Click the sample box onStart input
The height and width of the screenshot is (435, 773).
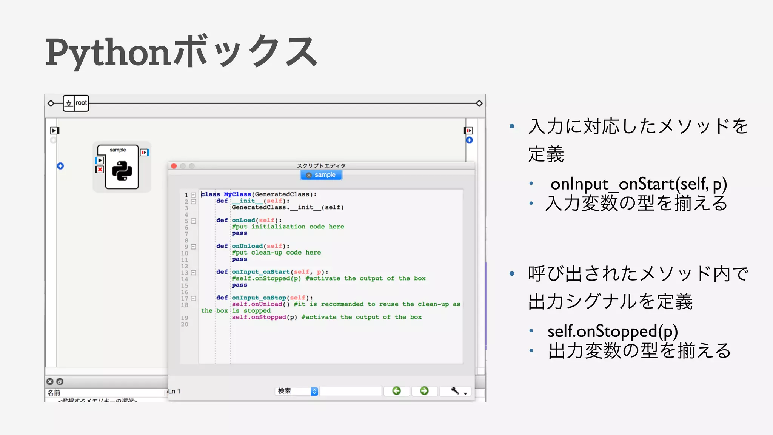click(x=100, y=160)
